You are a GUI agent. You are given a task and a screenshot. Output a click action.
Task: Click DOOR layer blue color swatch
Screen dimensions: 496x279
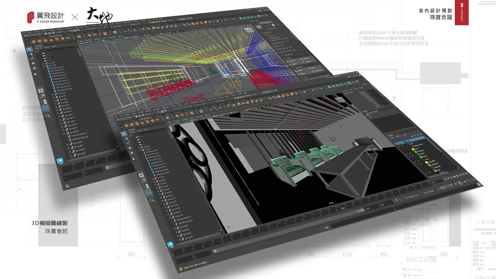[x=418, y=154]
